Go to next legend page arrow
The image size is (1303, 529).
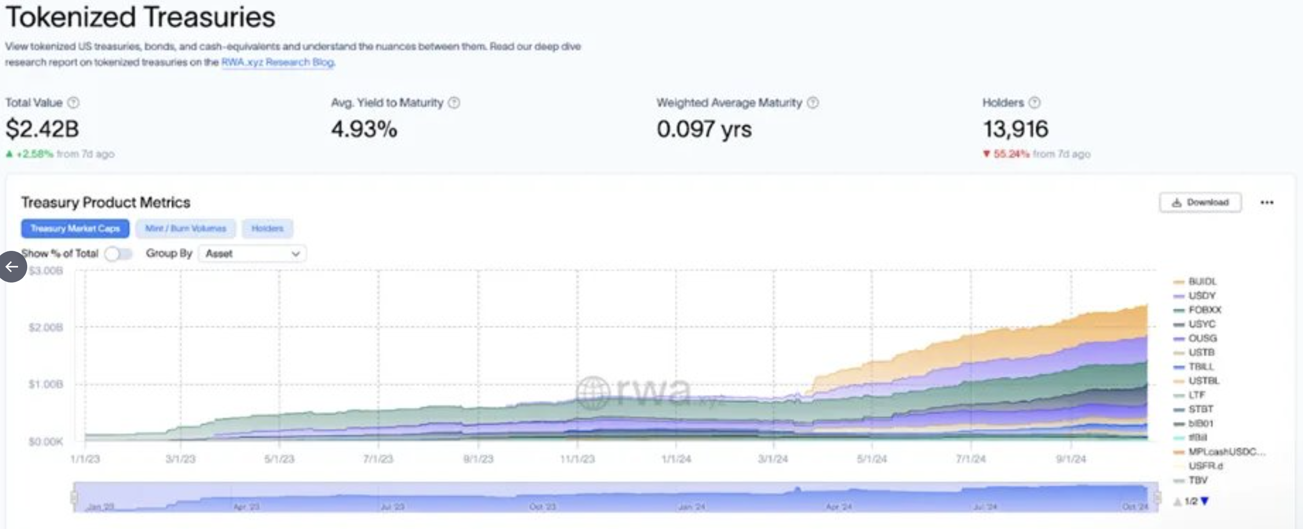(x=1205, y=501)
